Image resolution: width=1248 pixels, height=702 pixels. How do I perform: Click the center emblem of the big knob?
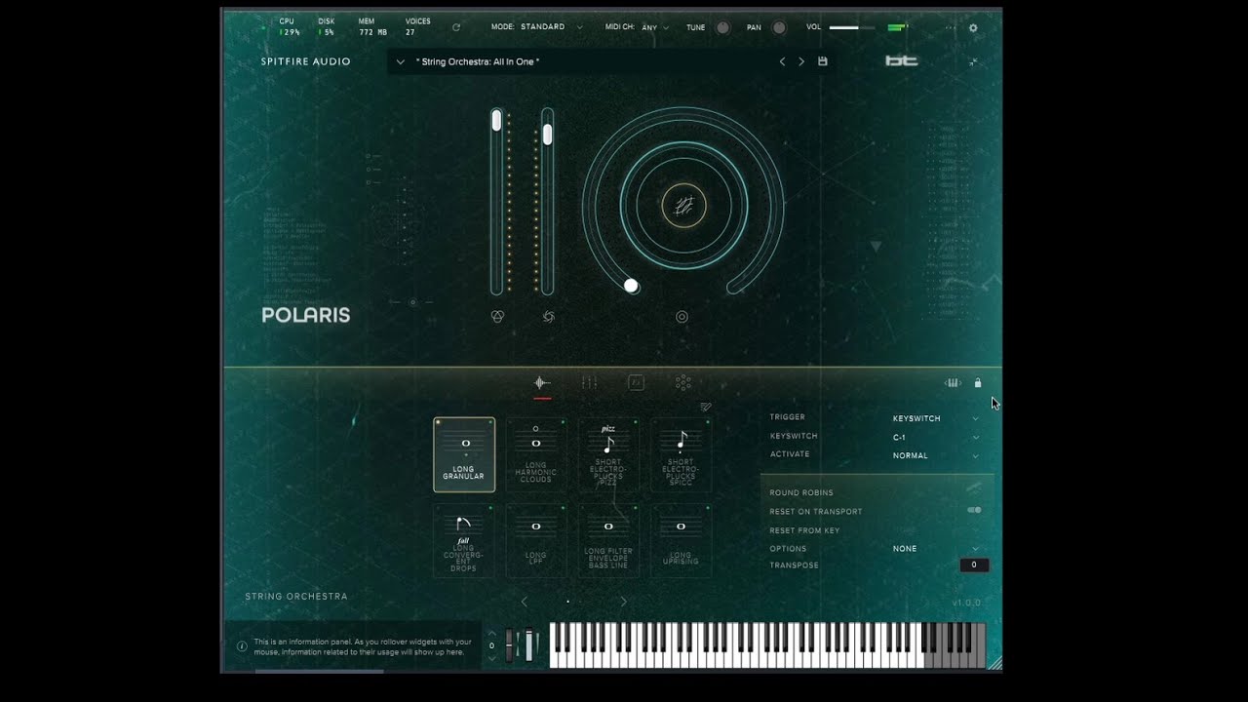(683, 206)
